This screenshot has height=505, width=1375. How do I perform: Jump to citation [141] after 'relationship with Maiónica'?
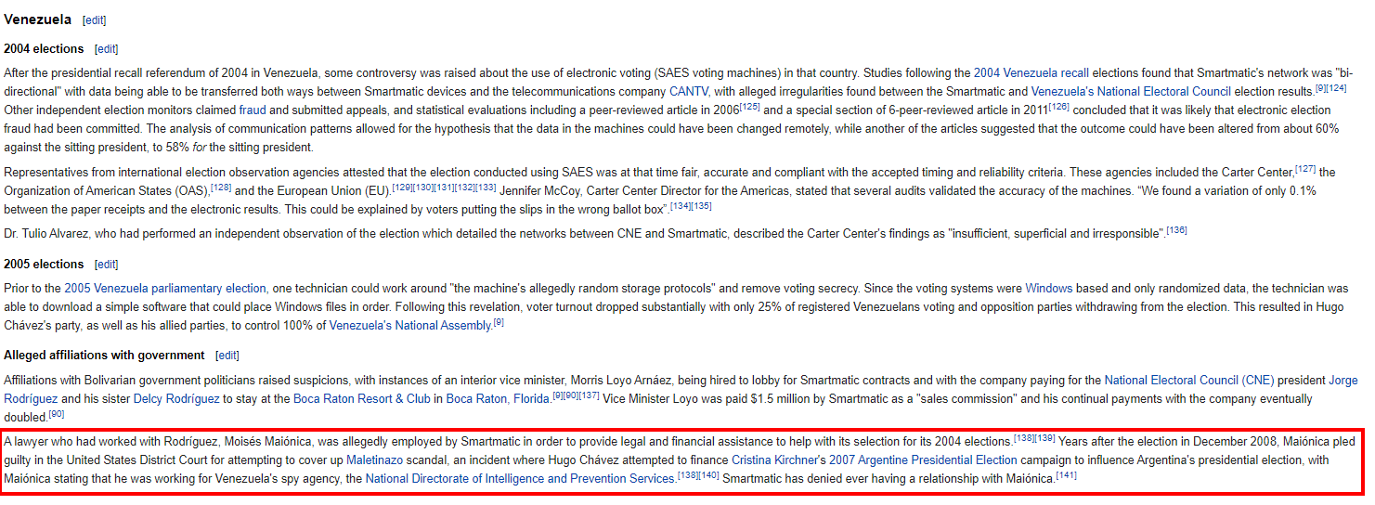[1066, 475]
